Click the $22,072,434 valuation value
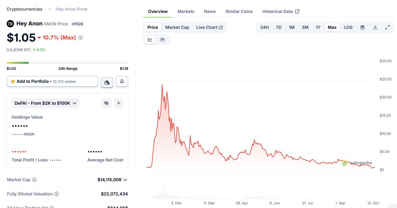The height and width of the screenshot is (208, 397). [114, 194]
